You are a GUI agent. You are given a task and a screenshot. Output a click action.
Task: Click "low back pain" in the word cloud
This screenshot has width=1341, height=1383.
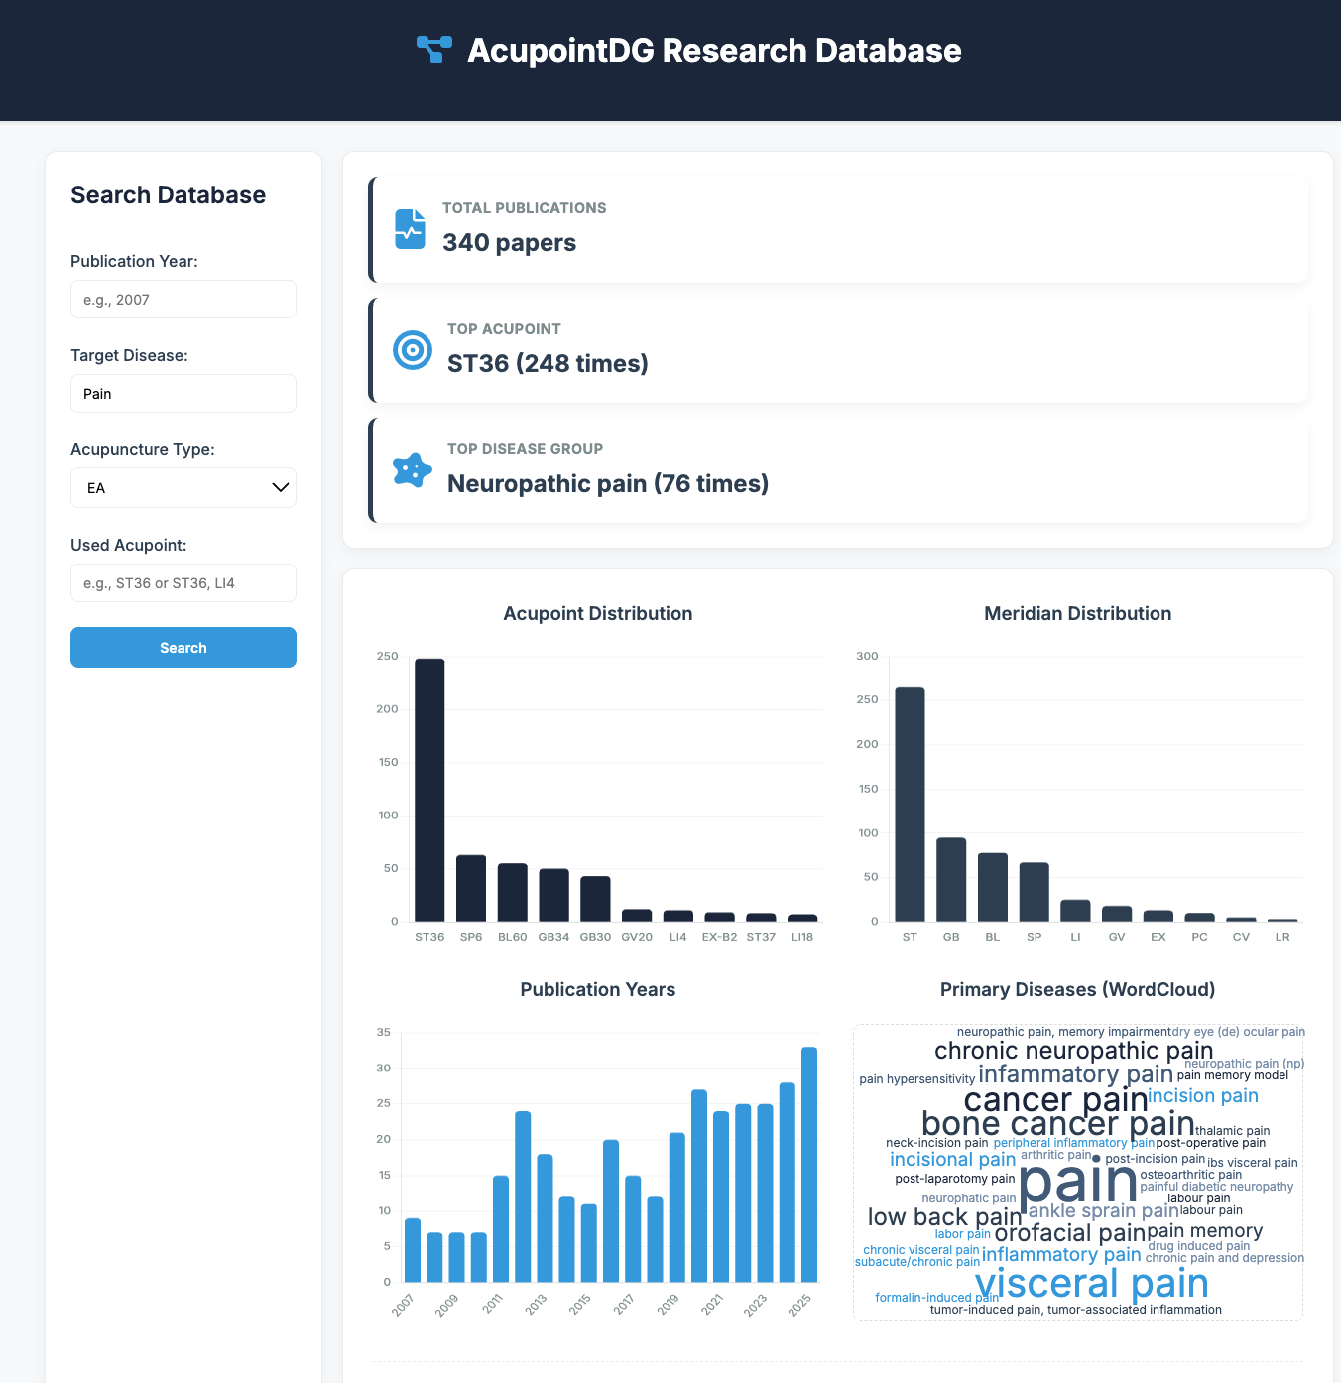[x=944, y=1217]
